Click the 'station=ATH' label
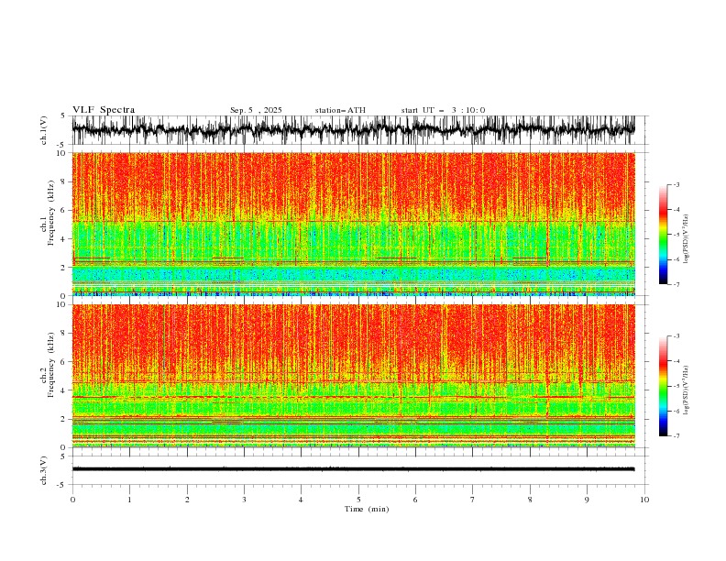The height and width of the screenshot is (561, 726). click(340, 110)
